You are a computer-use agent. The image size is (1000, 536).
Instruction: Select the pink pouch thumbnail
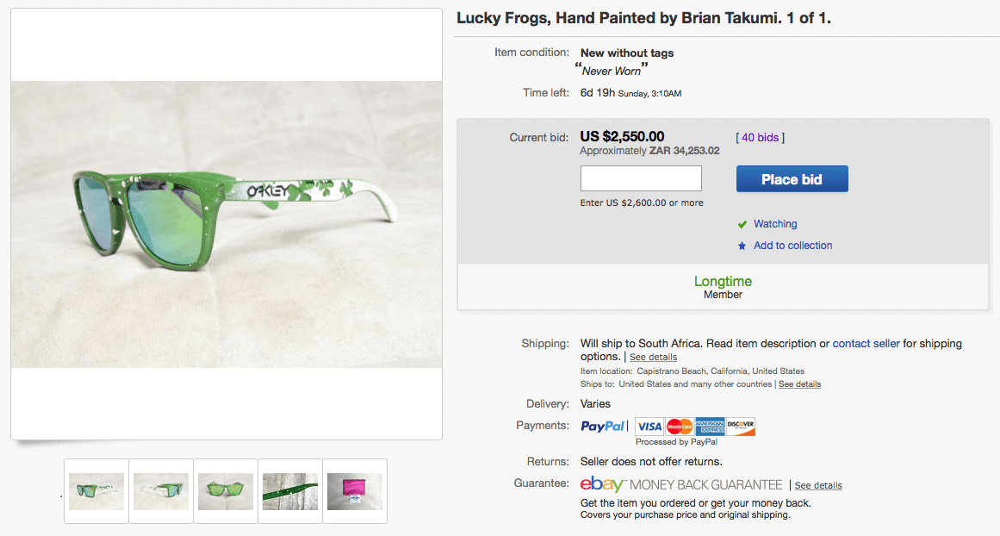[355, 491]
